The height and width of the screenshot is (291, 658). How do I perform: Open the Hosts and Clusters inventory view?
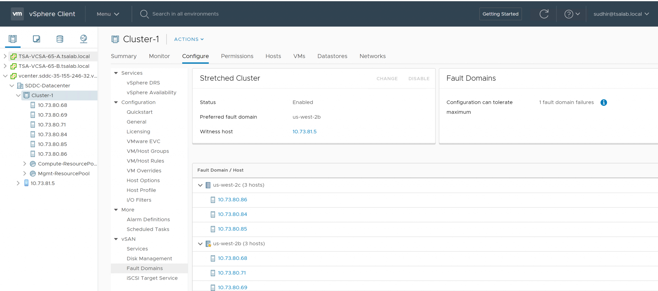[13, 39]
